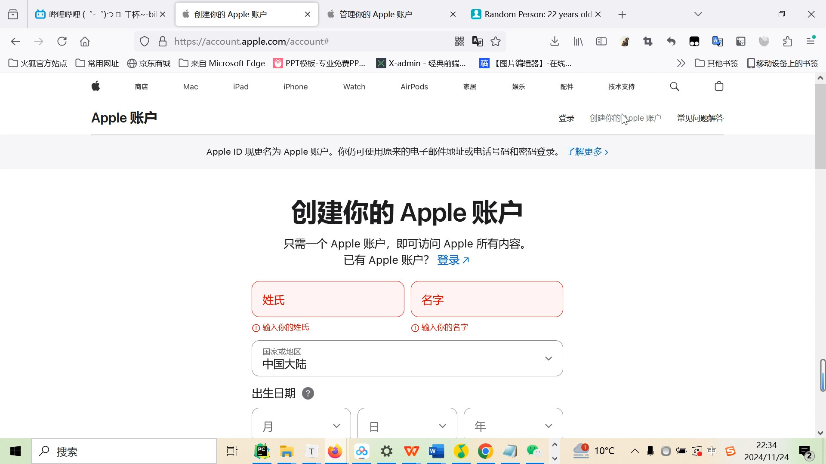The height and width of the screenshot is (464, 826).
Task: Open the 年 year dropdown
Action: [513, 426]
